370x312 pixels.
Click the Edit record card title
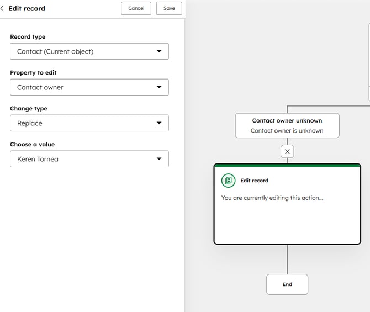click(x=255, y=181)
